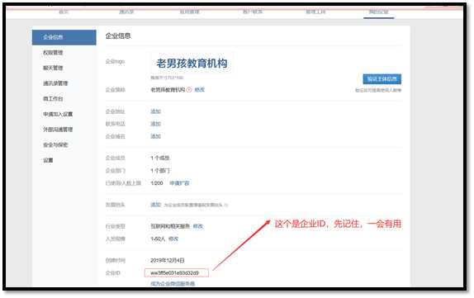Click the help icon after the 发票抬头 hint
The width and height of the screenshot is (474, 298).
point(226,206)
